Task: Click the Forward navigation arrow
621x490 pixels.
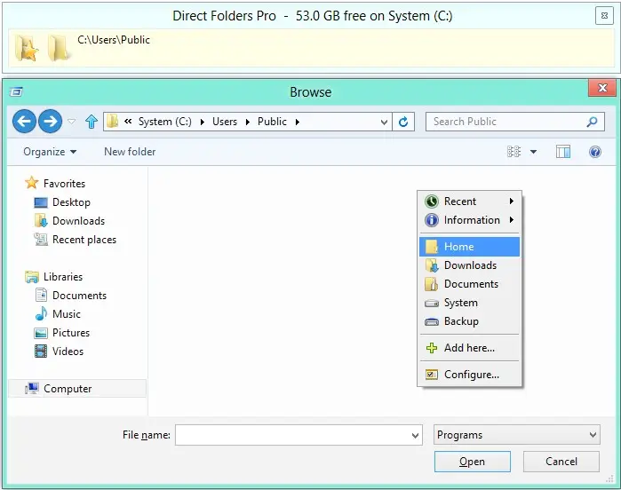Action: click(51, 121)
